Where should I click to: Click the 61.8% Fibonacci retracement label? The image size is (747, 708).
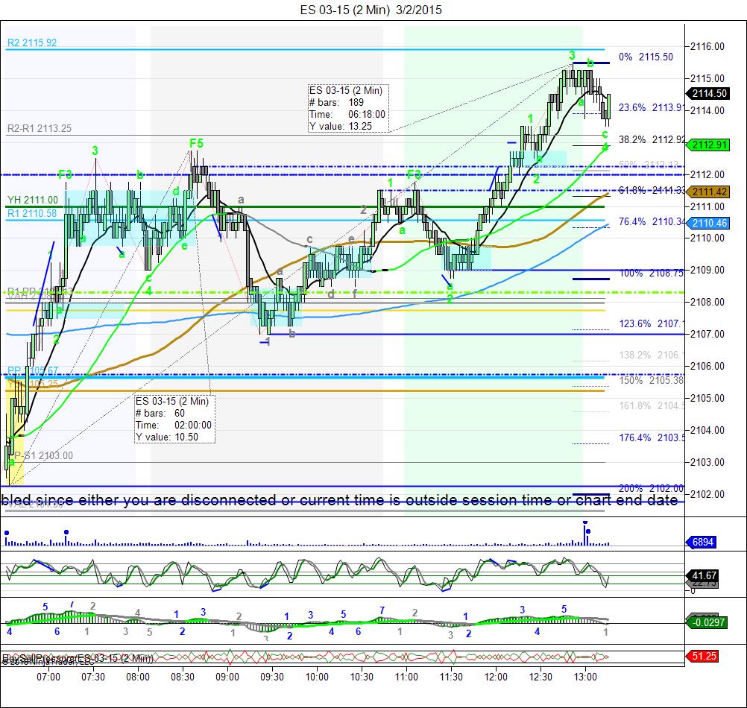[652, 191]
